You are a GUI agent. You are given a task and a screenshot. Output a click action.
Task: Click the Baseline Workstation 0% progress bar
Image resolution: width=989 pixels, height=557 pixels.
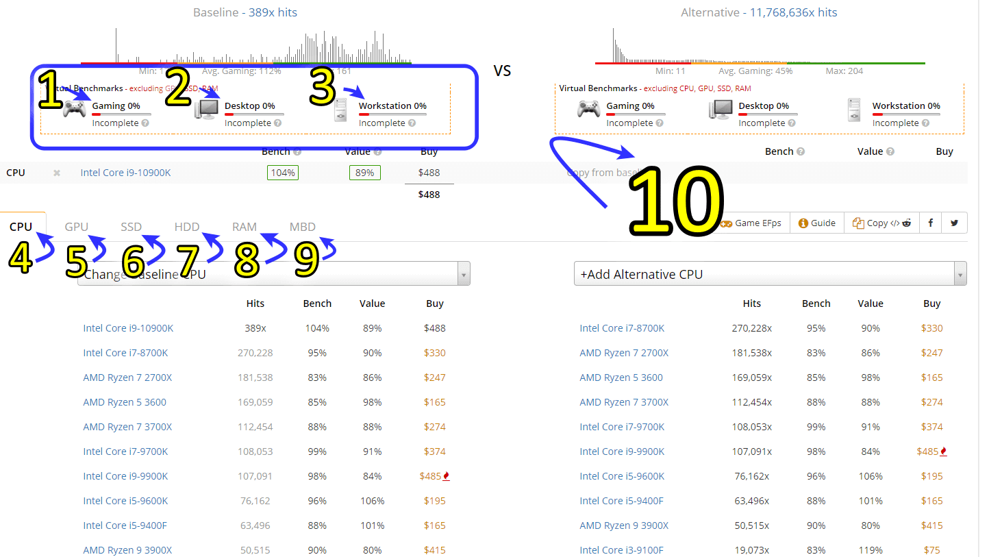pos(392,114)
